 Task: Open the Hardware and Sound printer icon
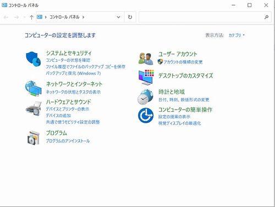[34, 108]
